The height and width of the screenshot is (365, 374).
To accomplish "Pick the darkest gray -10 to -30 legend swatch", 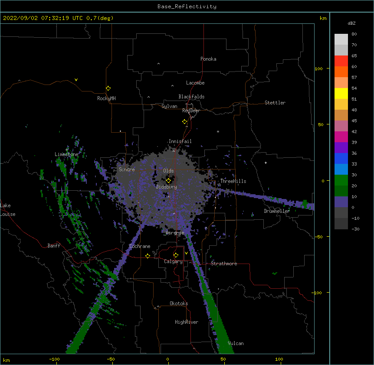I will tap(341, 224).
